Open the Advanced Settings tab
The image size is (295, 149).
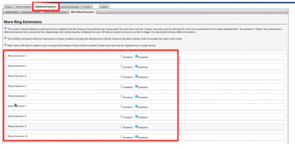(70, 7)
